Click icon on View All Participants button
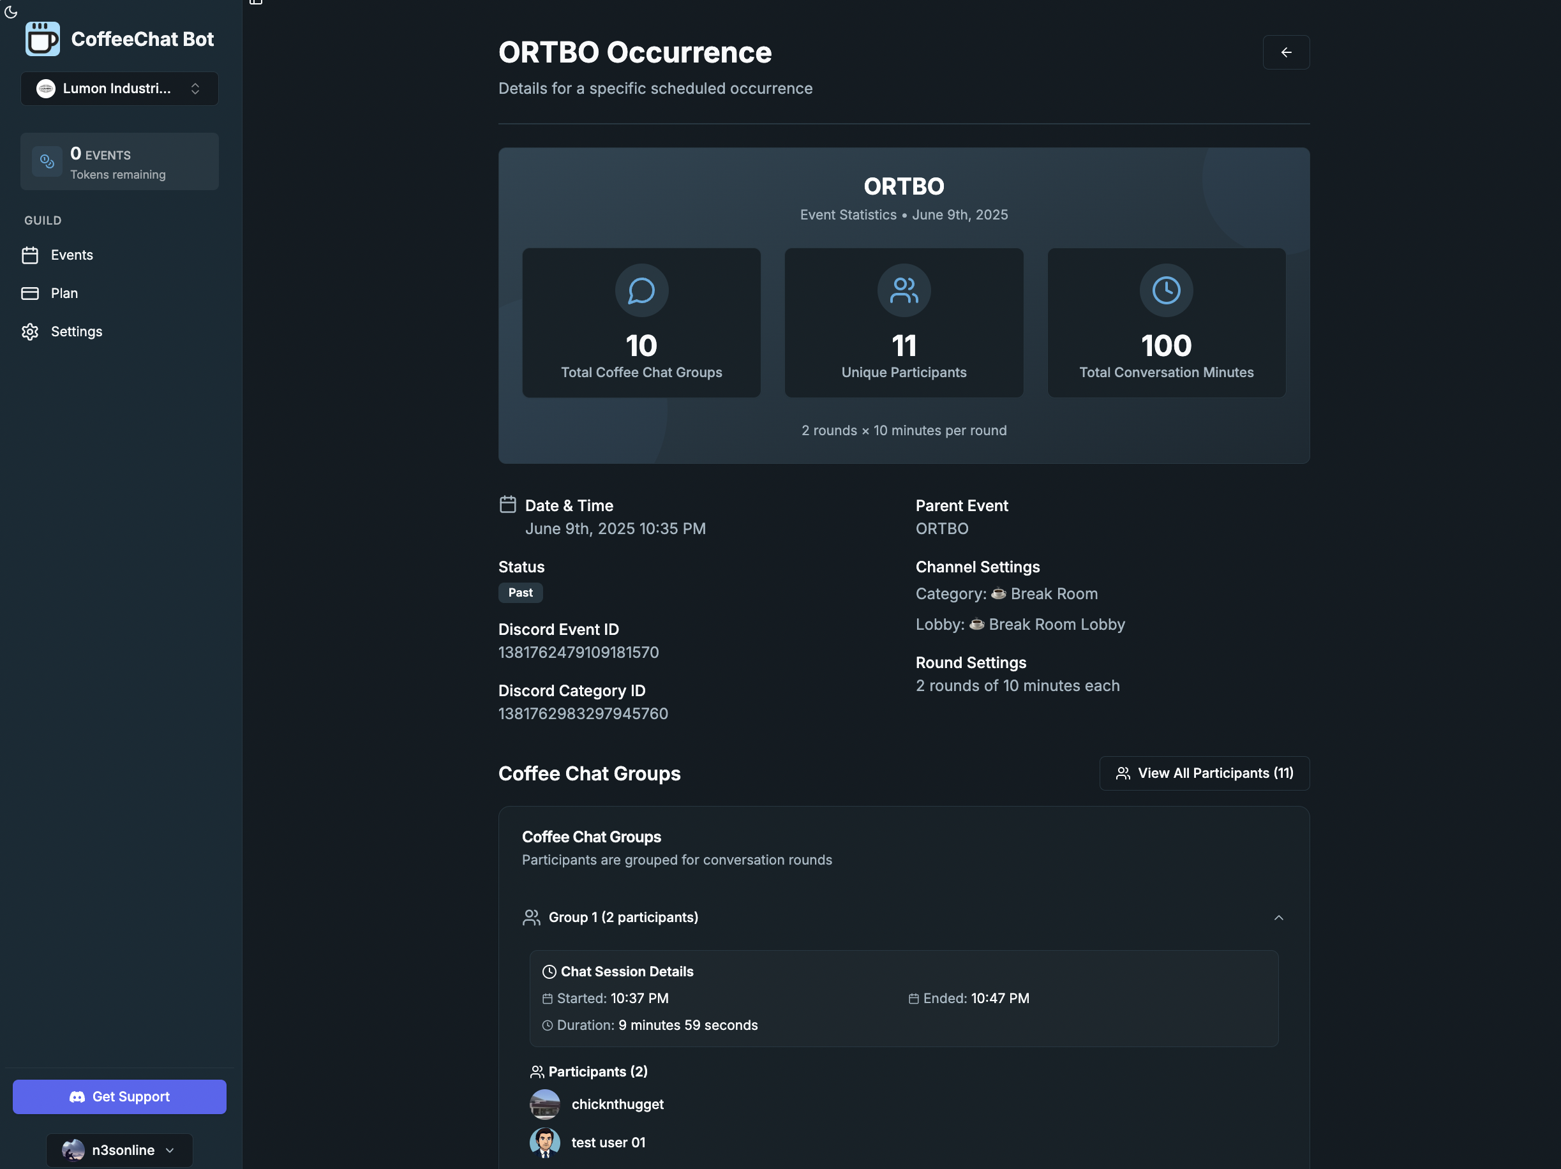Viewport: 1561px width, 1169px height. point(1123,773)
